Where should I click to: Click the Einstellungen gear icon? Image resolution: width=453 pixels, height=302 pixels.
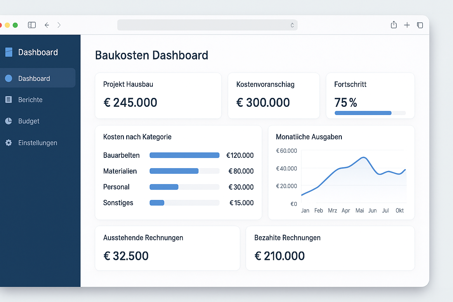tap(9, 143)
